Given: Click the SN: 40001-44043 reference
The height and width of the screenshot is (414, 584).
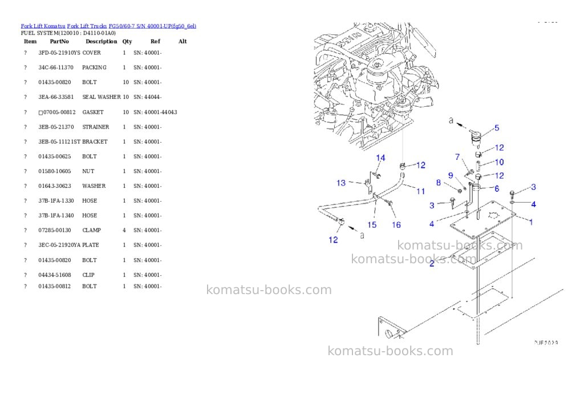Looking at the screenshot, I should [x=155, y=112].
